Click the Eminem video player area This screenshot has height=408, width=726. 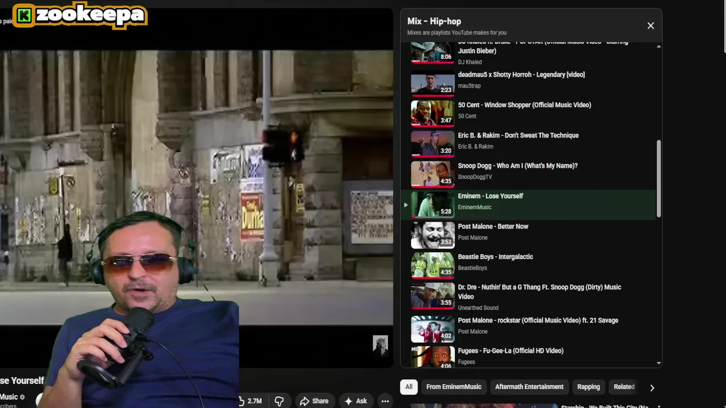click(196, 187)
